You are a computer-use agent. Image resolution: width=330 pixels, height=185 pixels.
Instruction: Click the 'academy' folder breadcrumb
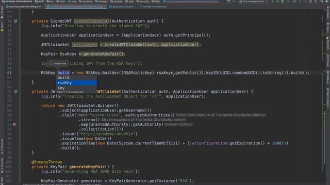click(86, 2)
